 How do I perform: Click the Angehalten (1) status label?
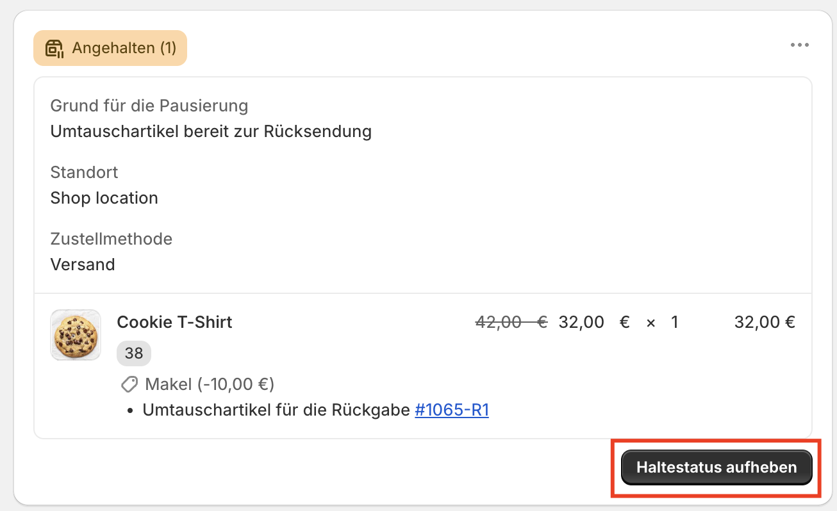click(124, 48)
